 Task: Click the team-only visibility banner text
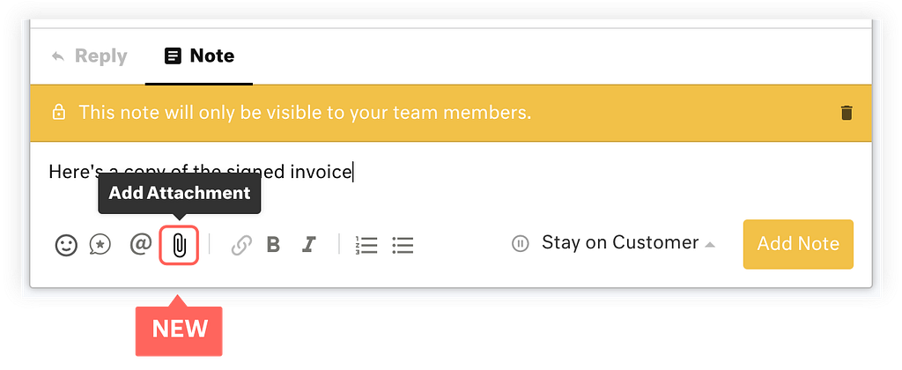coord(305,113)
